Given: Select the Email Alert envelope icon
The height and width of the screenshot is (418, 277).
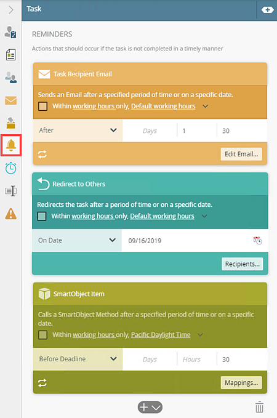Looking at the screenshot, I should tap(11, 100).
